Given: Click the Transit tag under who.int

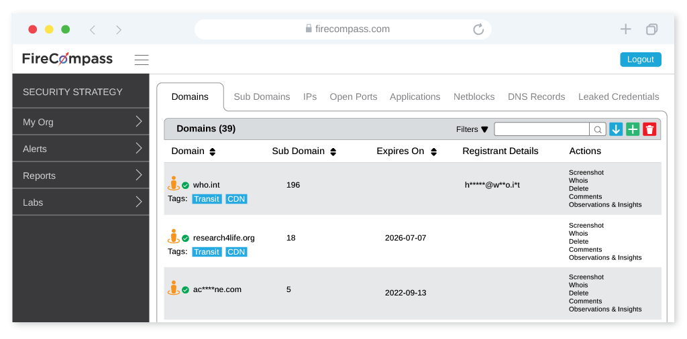Looking at the screenshot, I should click(207, 199).
